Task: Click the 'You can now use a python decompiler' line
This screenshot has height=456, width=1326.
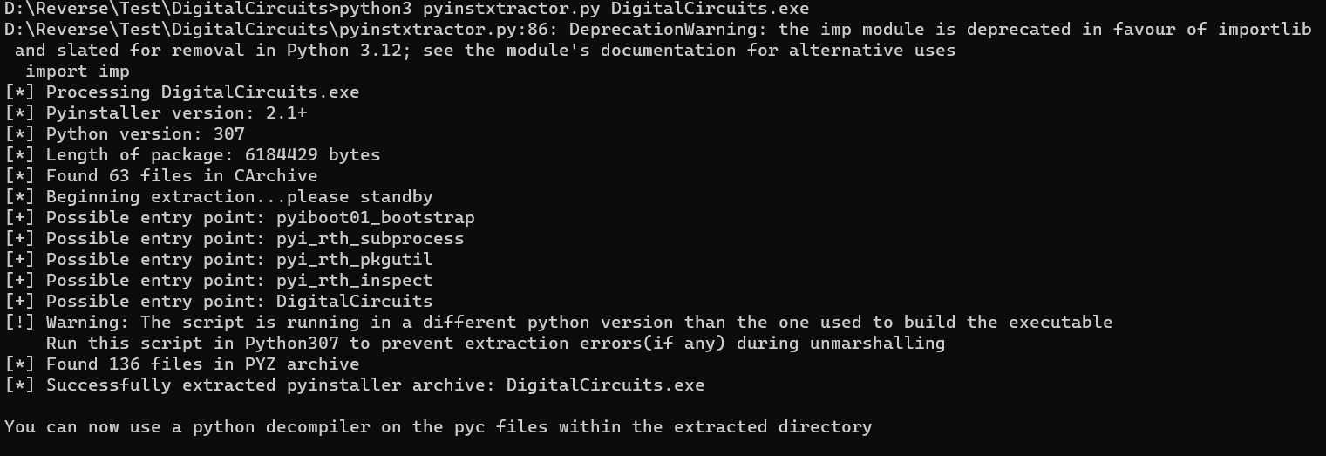Action: pyautogui.click(x=438, y=427)
